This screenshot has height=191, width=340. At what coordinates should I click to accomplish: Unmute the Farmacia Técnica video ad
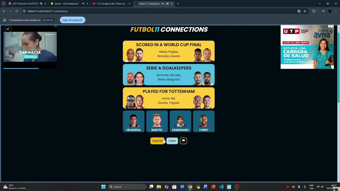click(x=8, y=29)
